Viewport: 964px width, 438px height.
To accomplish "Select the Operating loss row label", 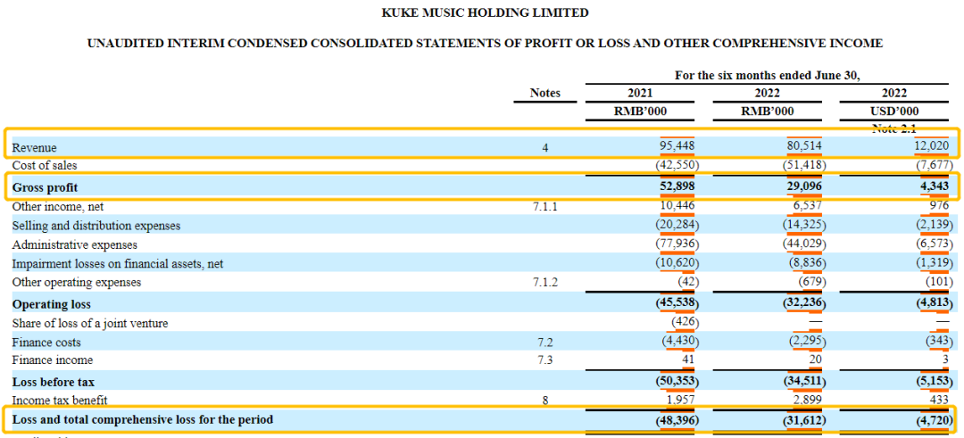I will coord(52,304).
